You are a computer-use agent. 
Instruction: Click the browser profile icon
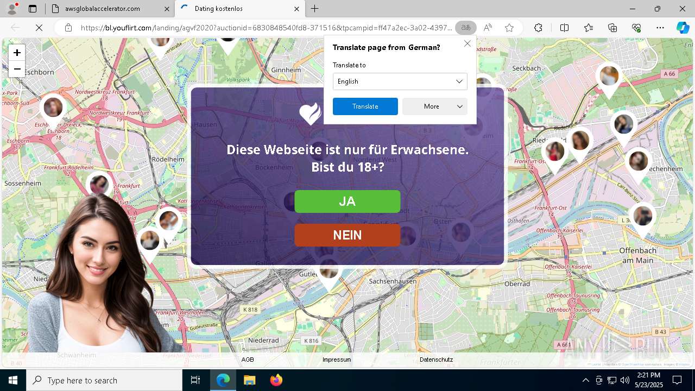(x=12, y=9)
